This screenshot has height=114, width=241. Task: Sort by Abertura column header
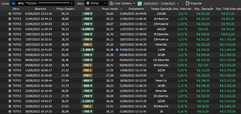click(x=38, y=9)
